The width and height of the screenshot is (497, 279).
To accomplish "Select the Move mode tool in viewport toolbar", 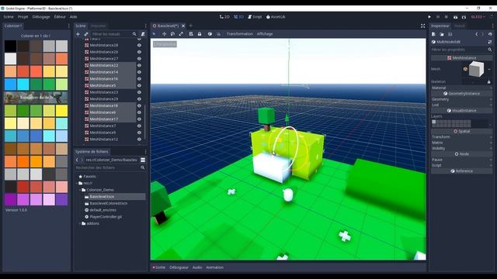I will pyautogui.click(x=164, y=34).
